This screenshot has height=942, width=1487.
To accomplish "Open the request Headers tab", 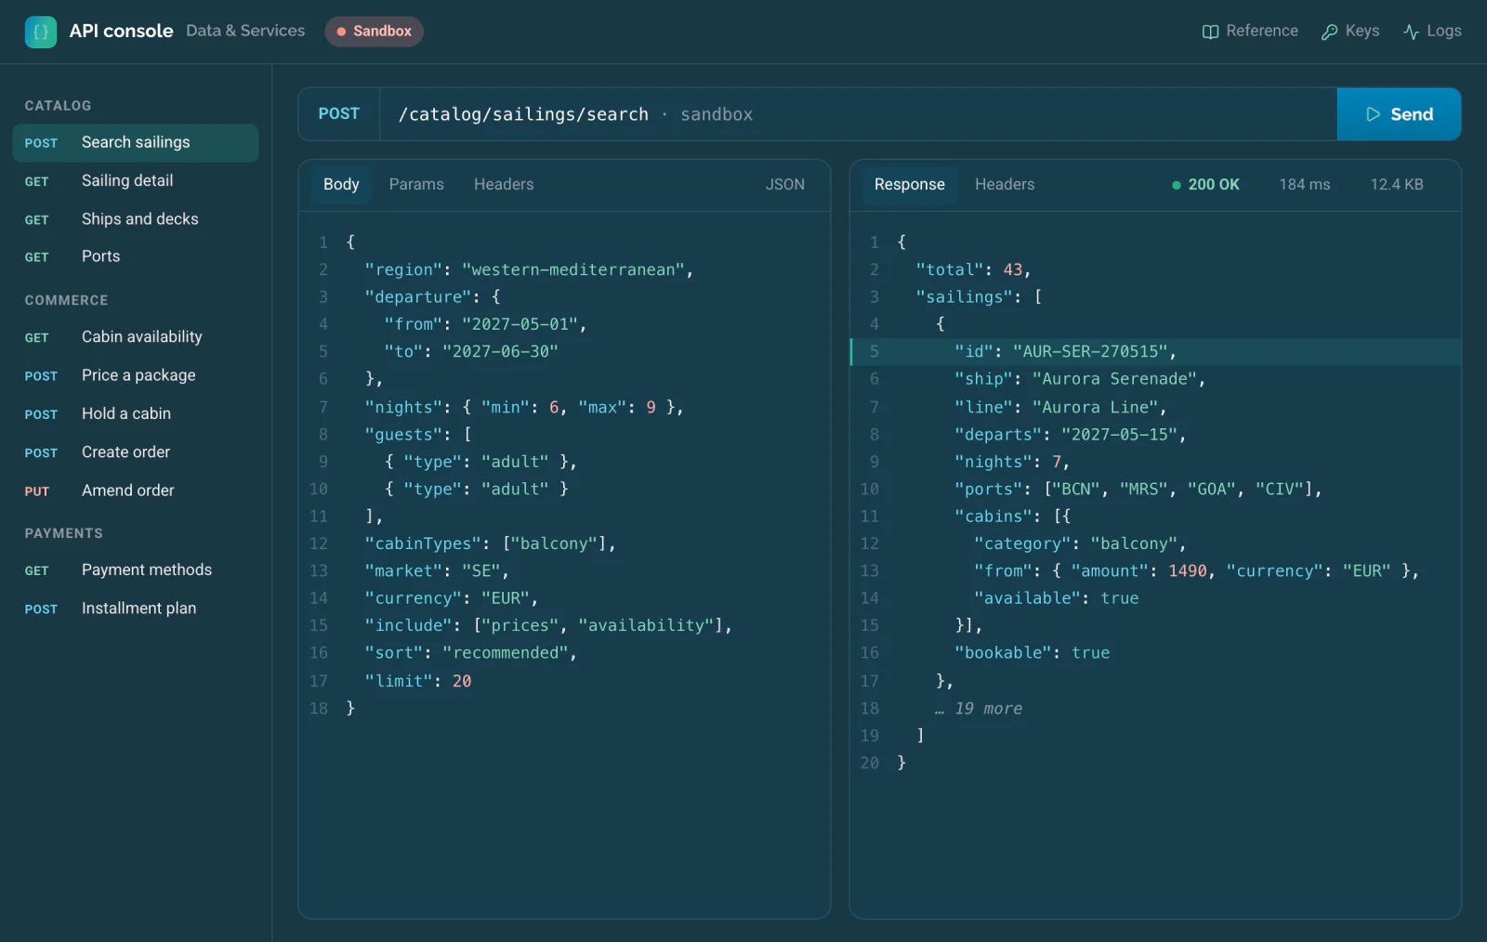I will [x=504, y=184].
